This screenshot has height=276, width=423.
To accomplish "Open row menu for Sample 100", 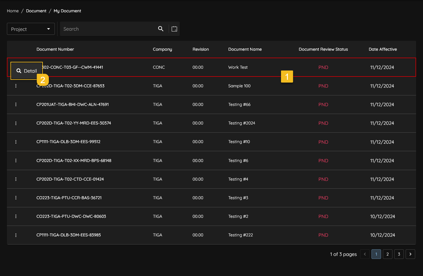I will tap(16, 86).
